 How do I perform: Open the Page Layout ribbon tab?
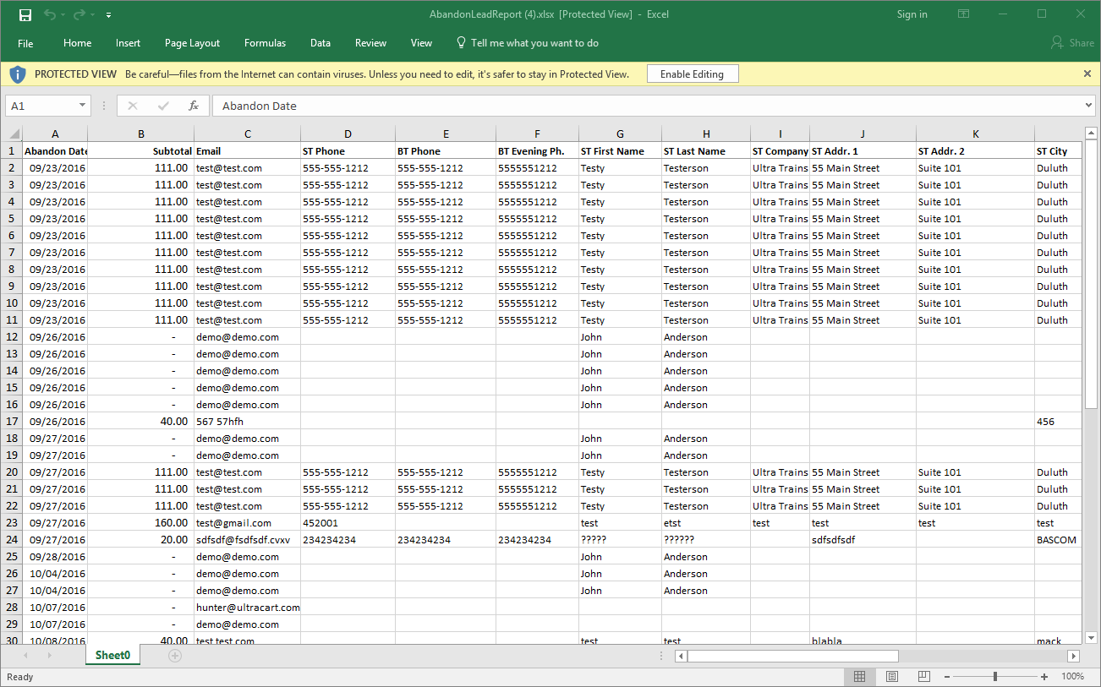192,43
